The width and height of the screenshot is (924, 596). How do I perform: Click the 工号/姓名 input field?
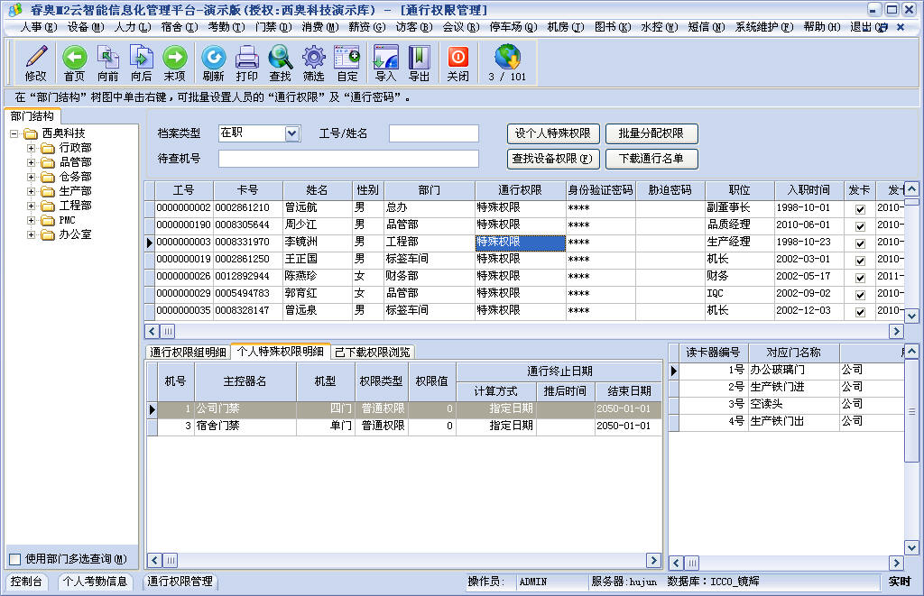[x=433, y=133]
